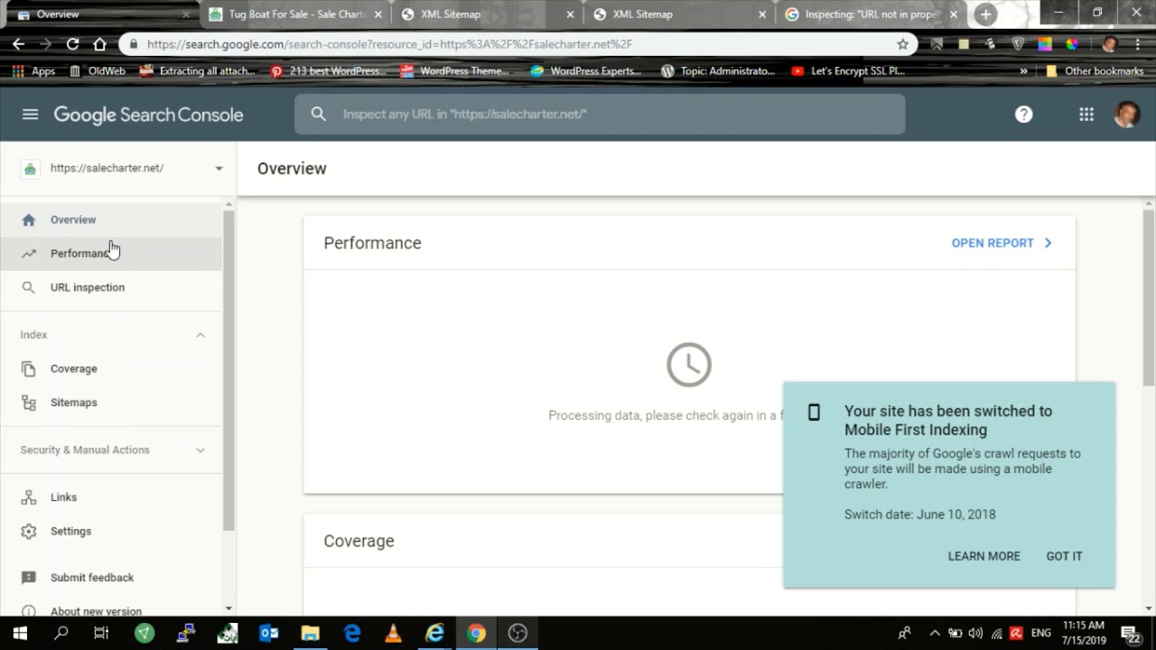This screenshot has height=650, width=1156.
Task: Click Submit feedback in the sidebar
Action: [111, 578]
